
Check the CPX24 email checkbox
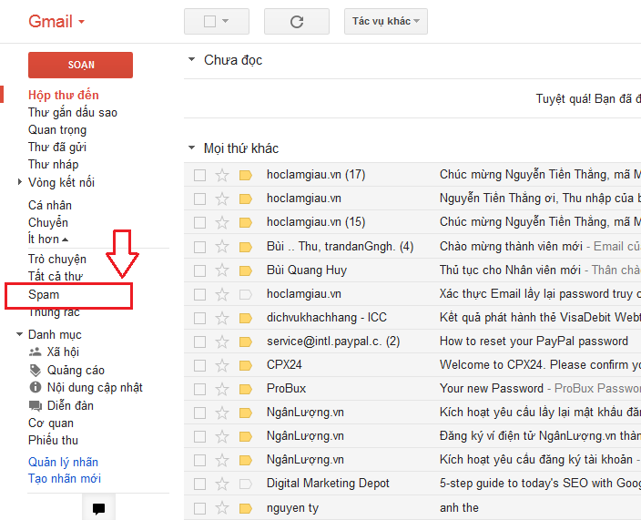coord(200,365)
